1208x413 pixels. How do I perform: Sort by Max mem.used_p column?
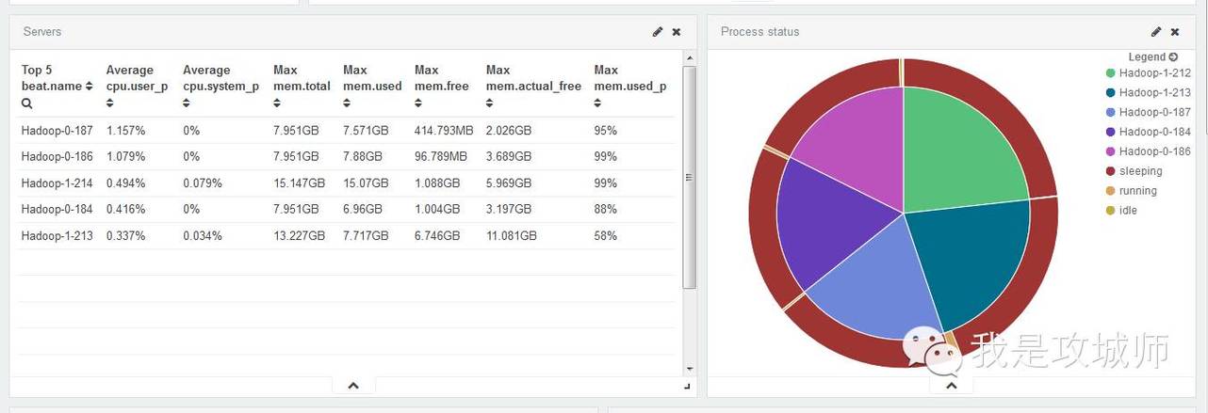tap(598, 103)
